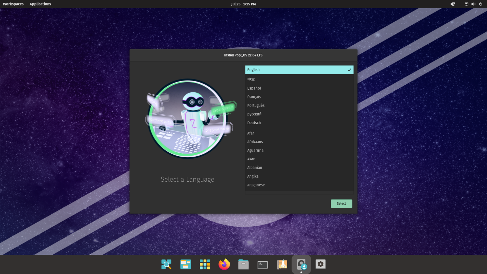Open system Settings from the dock

point(320,264)
